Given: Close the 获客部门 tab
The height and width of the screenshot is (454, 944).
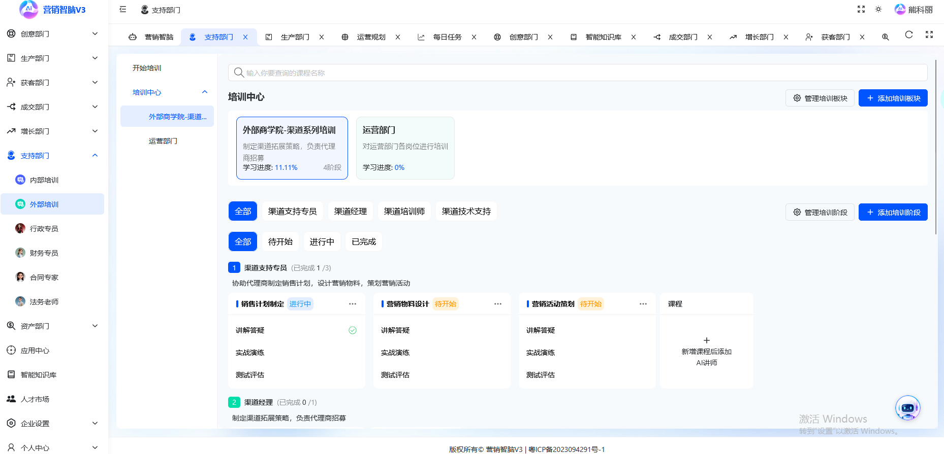Looking at the screenshot, I should click(x=862, y=37).
